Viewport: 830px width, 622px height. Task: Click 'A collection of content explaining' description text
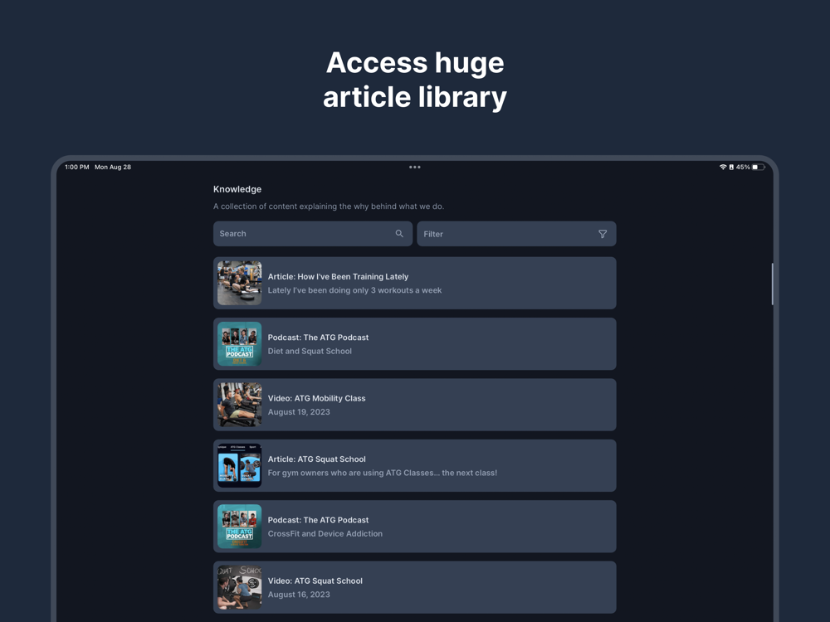[329, 207]
